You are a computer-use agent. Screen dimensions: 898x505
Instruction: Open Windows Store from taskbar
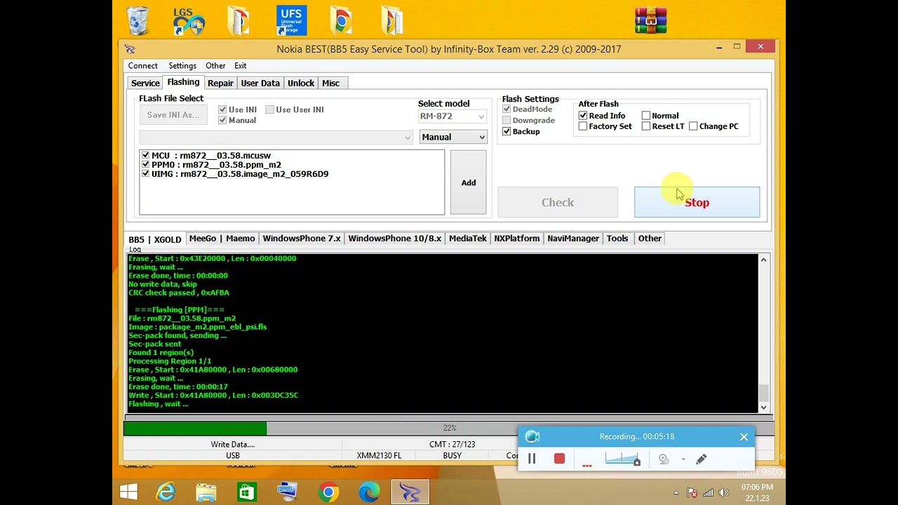click(246, 492)
